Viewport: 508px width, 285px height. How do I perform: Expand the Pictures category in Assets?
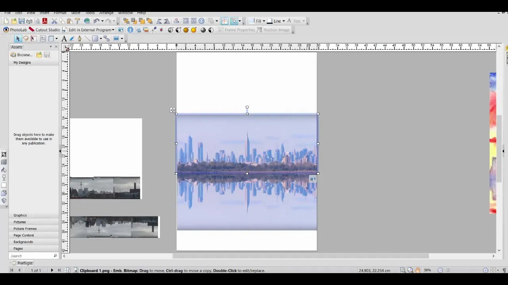click(19, 222)
